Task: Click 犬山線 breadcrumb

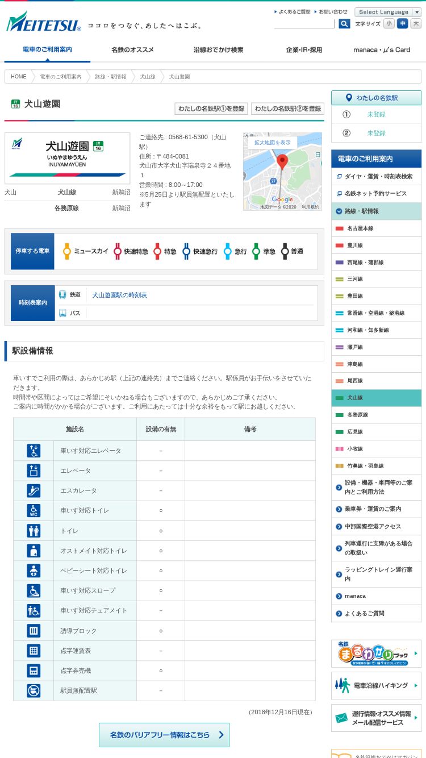Action: [x=148, y=77]
